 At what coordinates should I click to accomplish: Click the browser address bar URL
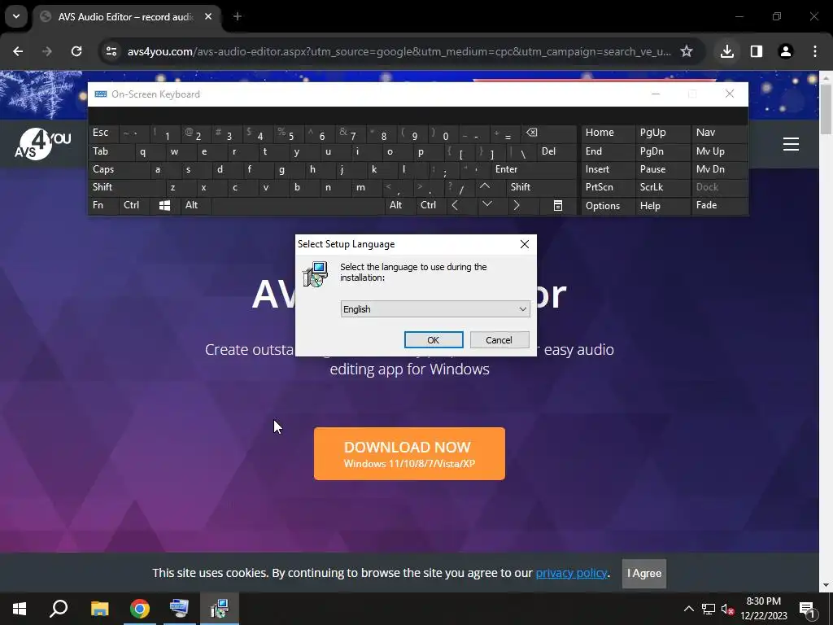coord(399,51)
